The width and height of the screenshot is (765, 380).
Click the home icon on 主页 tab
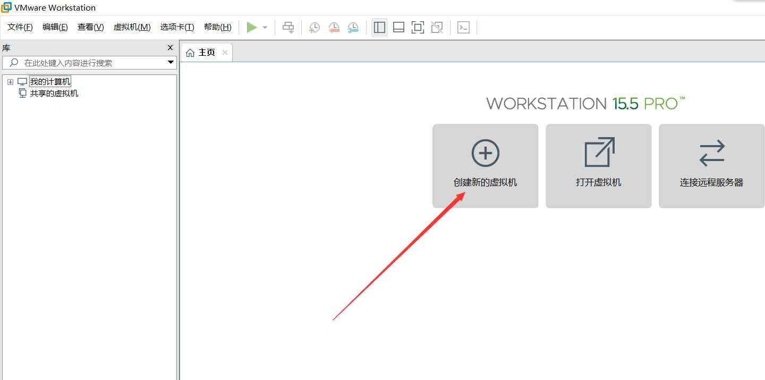pyautogui.click(x=190, y=53)
